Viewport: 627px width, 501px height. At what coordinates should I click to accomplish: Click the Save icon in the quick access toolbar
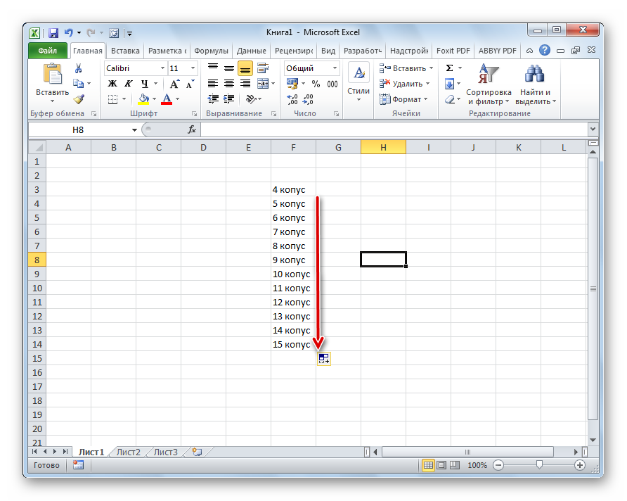click(53, 32)
